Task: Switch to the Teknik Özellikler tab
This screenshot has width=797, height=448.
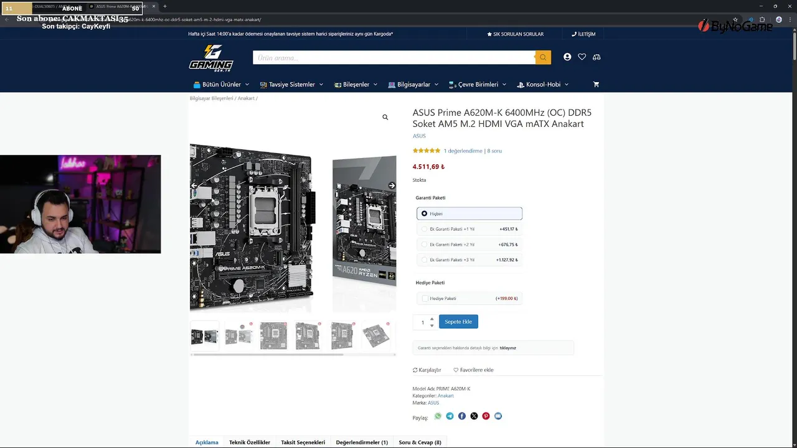Action: [x=250, y=442]
